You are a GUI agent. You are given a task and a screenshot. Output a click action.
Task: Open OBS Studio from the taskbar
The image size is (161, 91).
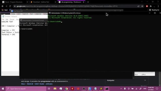pos(84,89)
